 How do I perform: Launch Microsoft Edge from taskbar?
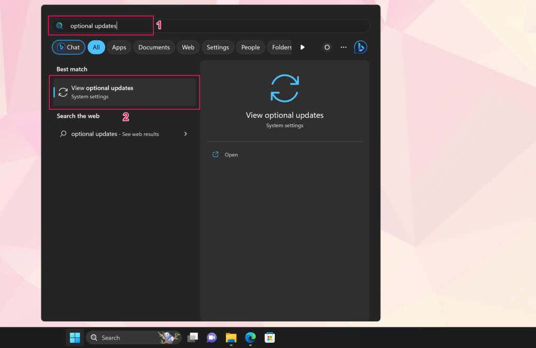coord(250,338)
